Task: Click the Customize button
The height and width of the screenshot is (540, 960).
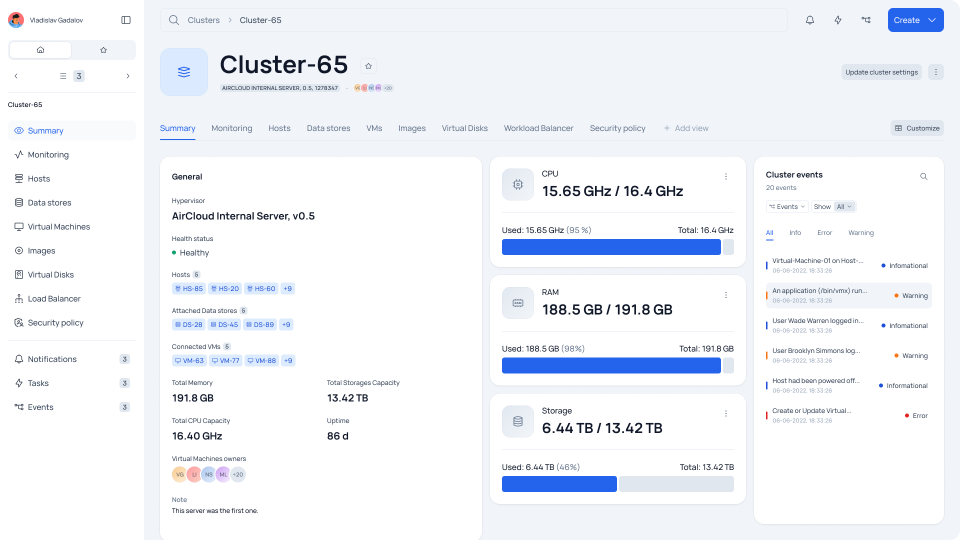Action: pyautogui.click(x=917, y=128)
